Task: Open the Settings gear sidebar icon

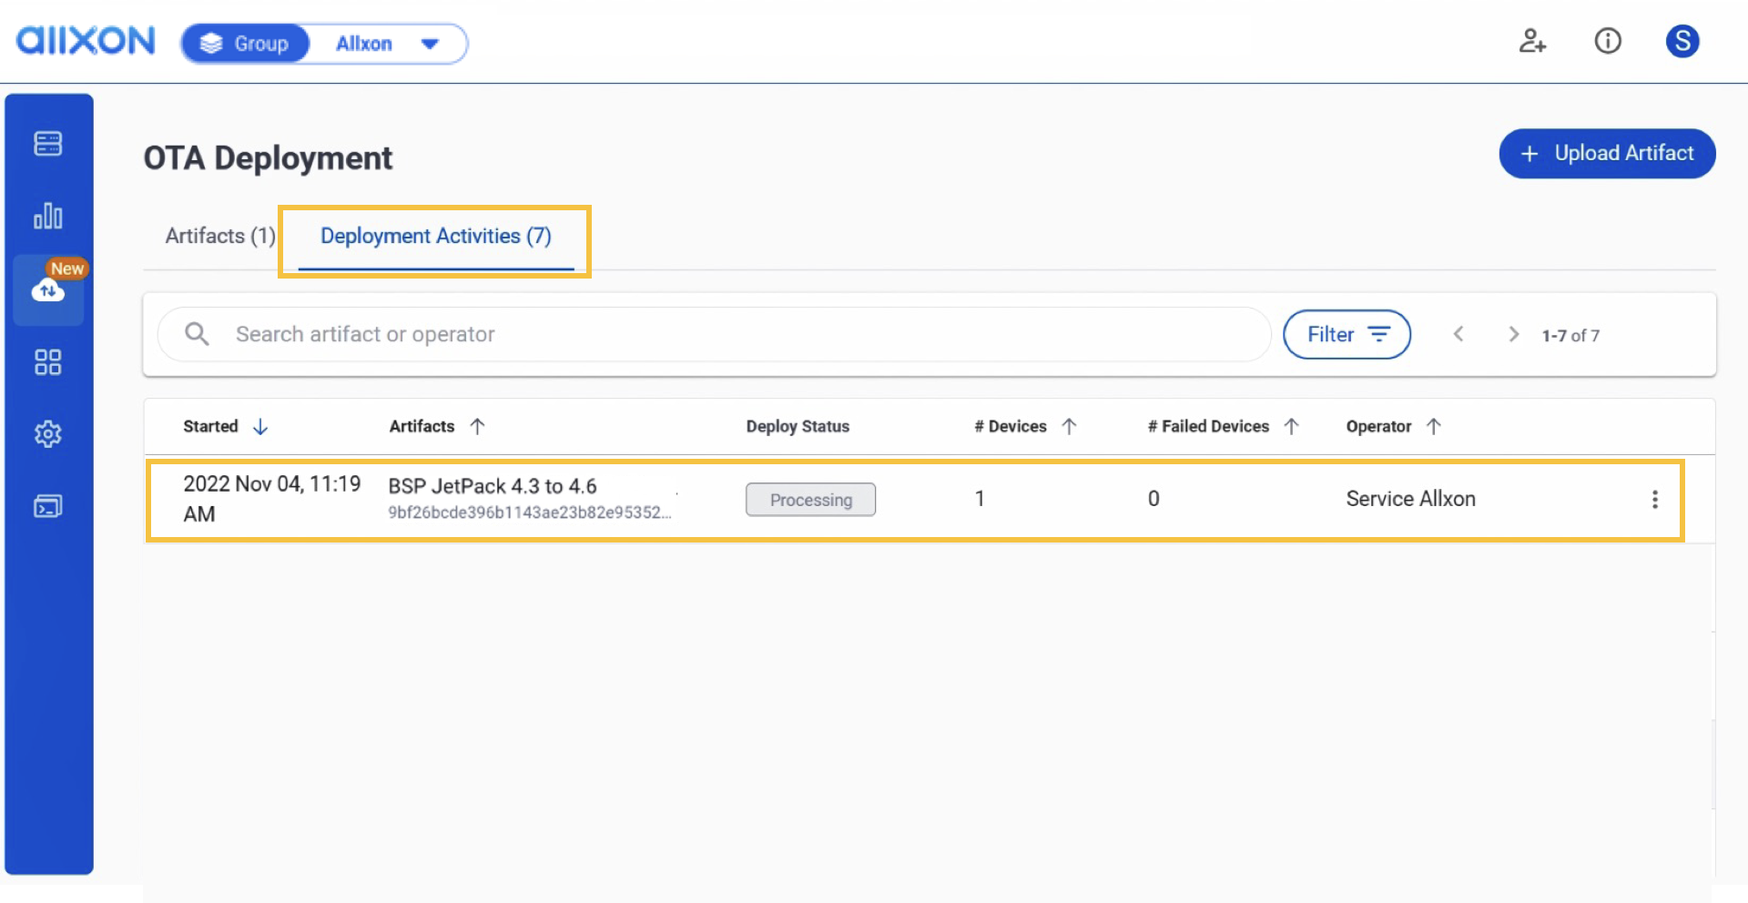Action: point(48,434)
